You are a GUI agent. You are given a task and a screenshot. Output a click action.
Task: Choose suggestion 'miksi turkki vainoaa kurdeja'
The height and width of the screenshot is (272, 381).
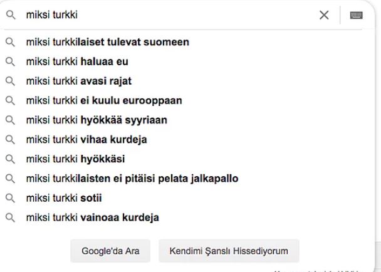point(92,217)
